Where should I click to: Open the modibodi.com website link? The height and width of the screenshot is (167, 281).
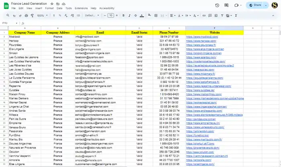pos(202,37)
